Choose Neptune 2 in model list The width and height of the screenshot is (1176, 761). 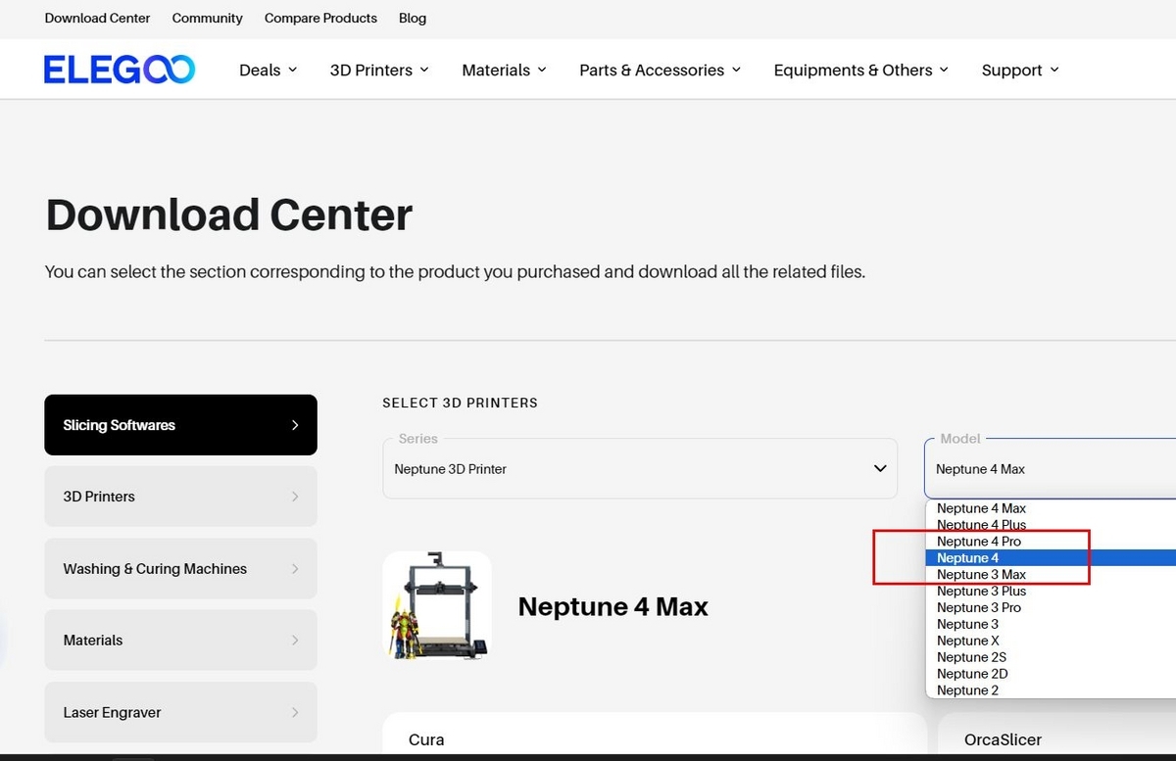pos(1051,690)
